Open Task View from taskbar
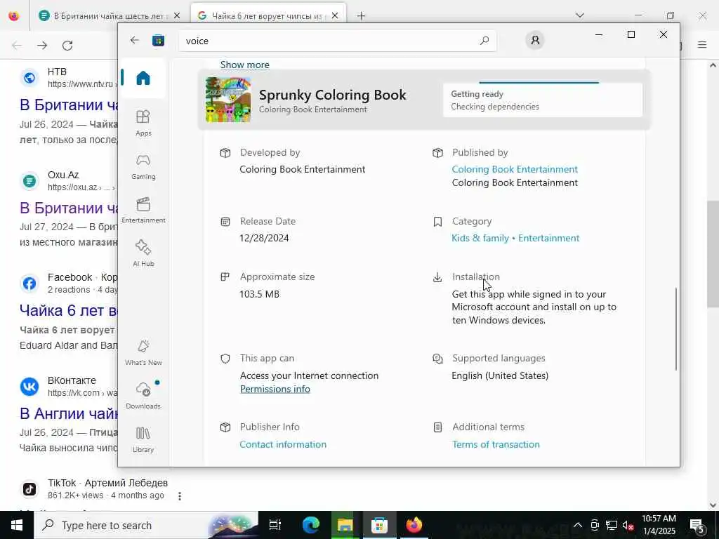 click(275, 525)
